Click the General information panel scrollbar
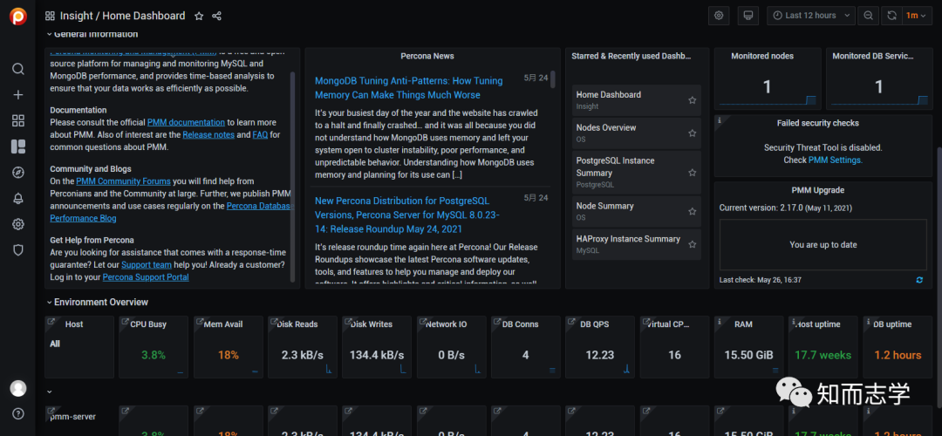This screenshot has width=942, height=436. point(292,177)
